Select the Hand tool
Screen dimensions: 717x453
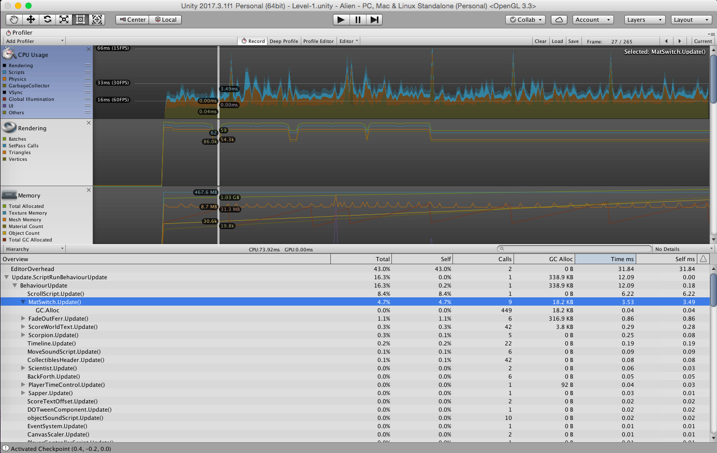[14, 20]
